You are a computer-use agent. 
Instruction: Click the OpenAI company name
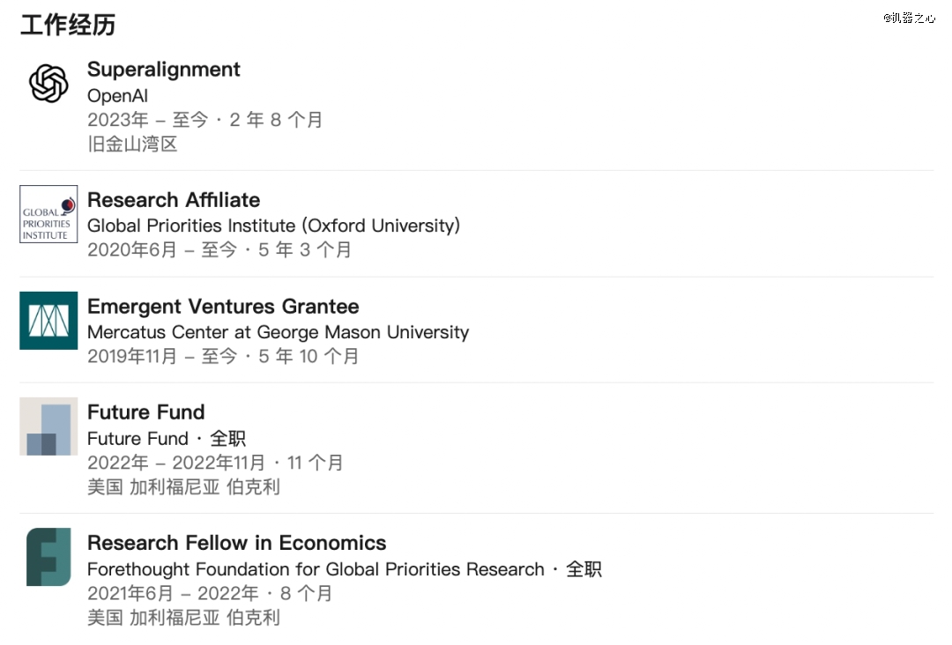[117, 95]
